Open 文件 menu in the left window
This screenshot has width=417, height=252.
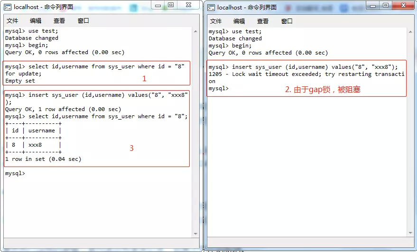click(x=12, y=21)
